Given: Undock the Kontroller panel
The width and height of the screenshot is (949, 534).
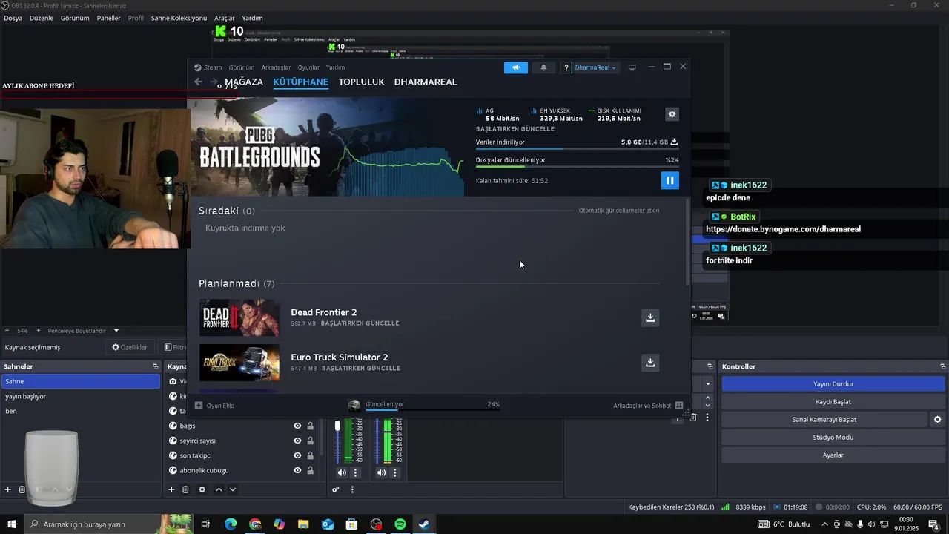Looking at the screenshot, I should (x=942, y=366).
